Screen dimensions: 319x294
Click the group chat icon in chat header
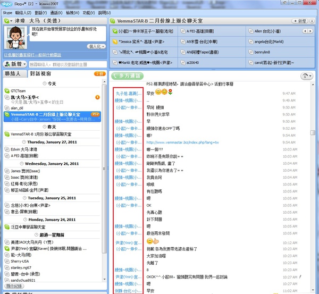113,21
